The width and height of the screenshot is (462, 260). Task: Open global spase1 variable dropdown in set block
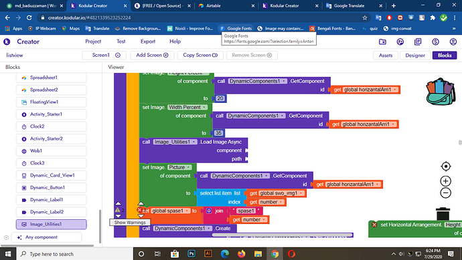click(x=170, y=211)
